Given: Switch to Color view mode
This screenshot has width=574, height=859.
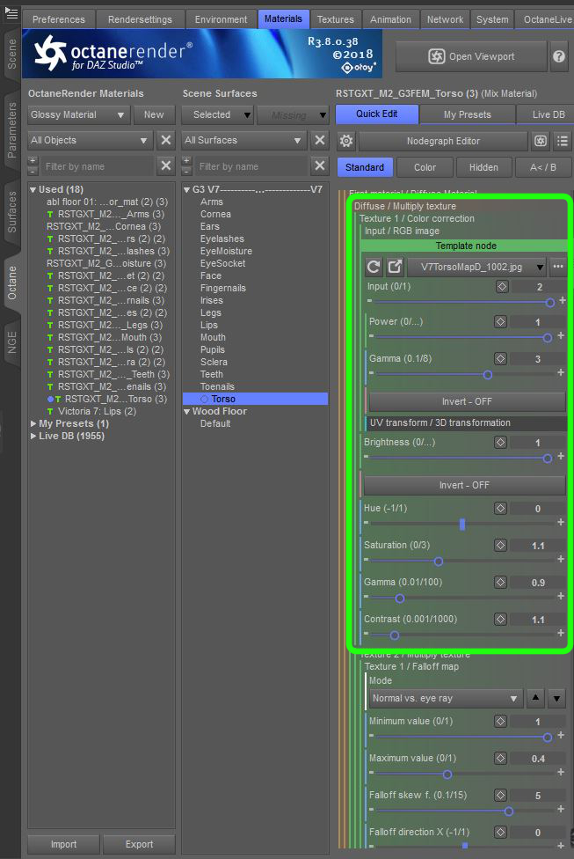Looking at the screenshot, I should [x=425, y=167].
